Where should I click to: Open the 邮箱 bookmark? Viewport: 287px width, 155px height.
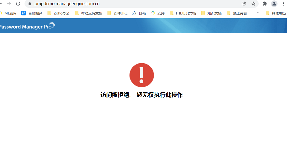pyautogui.click(x=139, y=13)
